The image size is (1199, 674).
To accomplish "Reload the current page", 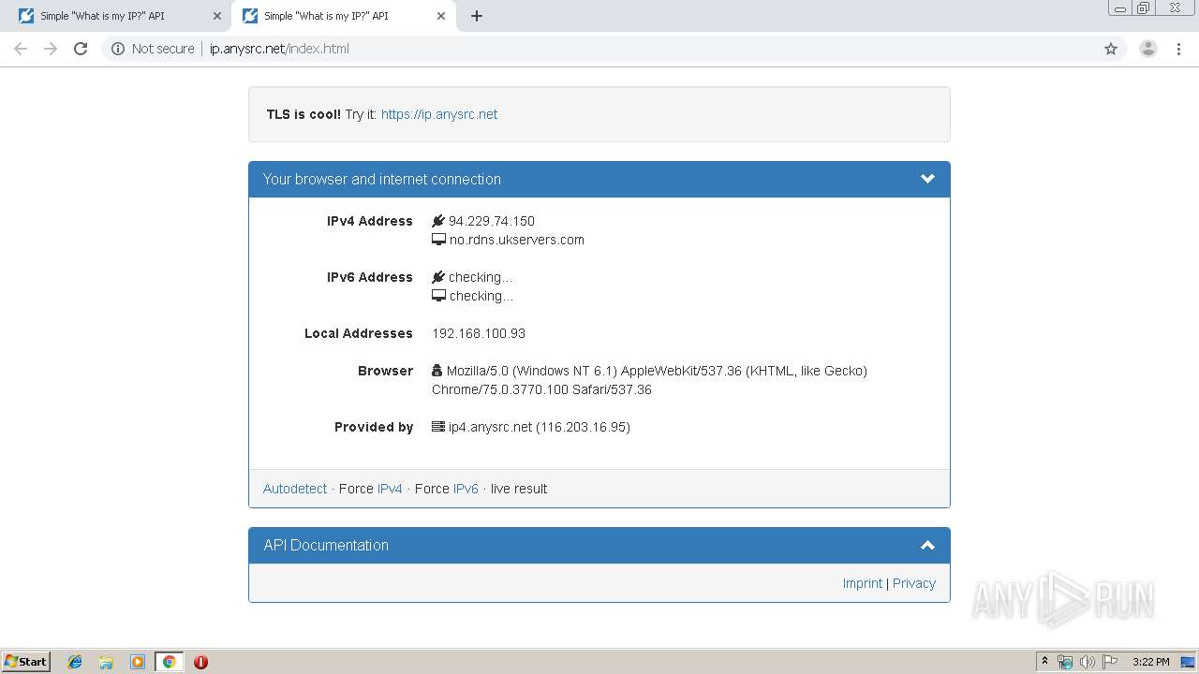I will click(81, 49).
